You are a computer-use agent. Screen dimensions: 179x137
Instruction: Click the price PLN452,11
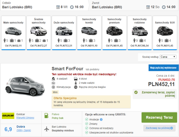click(161, 84)
